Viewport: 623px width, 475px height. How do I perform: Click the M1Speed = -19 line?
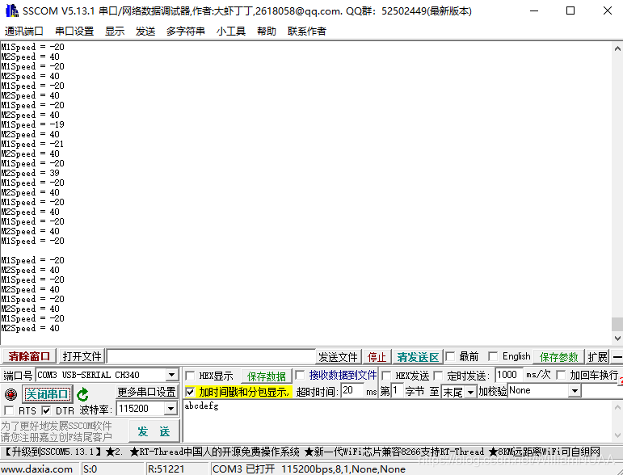32,124
